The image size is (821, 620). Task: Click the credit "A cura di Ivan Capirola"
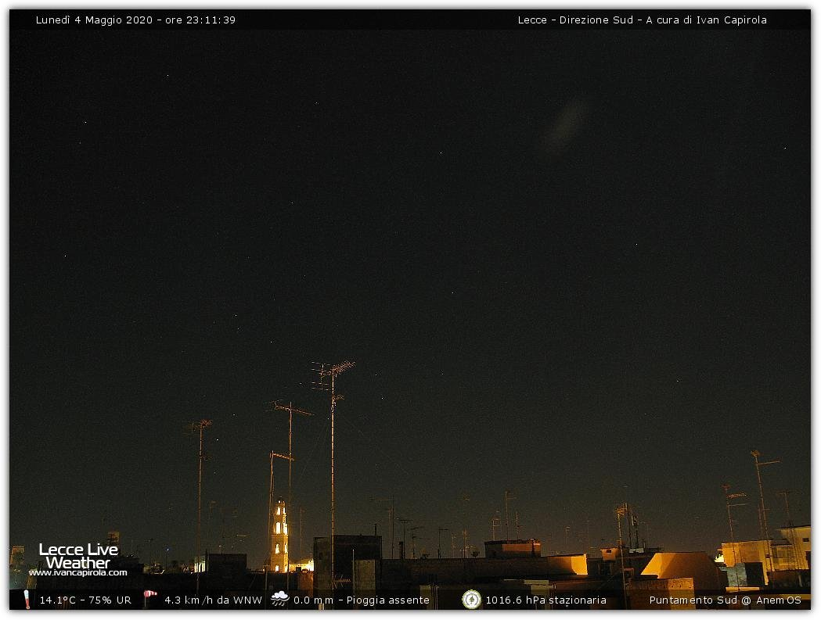(706, 20)
